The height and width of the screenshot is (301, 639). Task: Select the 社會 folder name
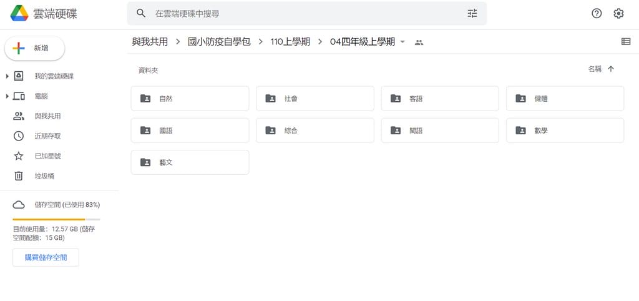(x=291, y=98)
